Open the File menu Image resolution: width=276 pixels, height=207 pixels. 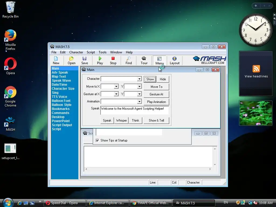[x=54, y=52]
